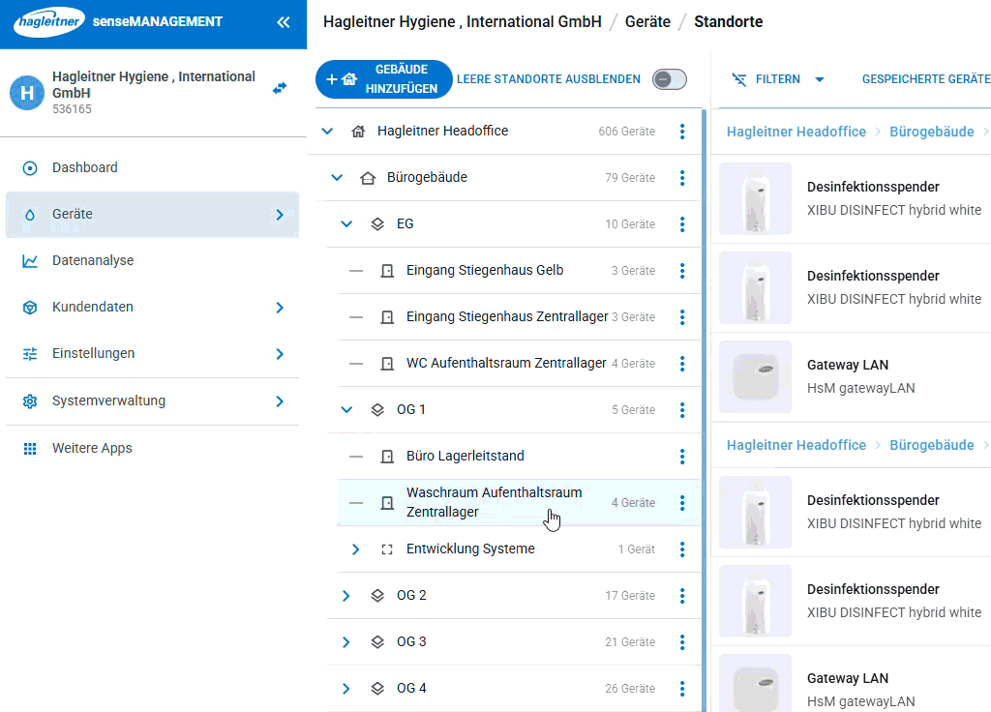
Task: Click the switch customer arrows icon
Action: click(x=280, y=87)
